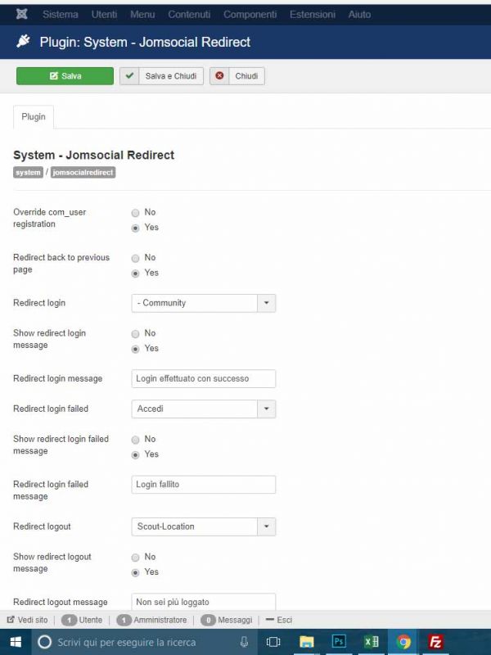Click the microphone icon in search box
This screenshot has height=655, width=491.
244,642
